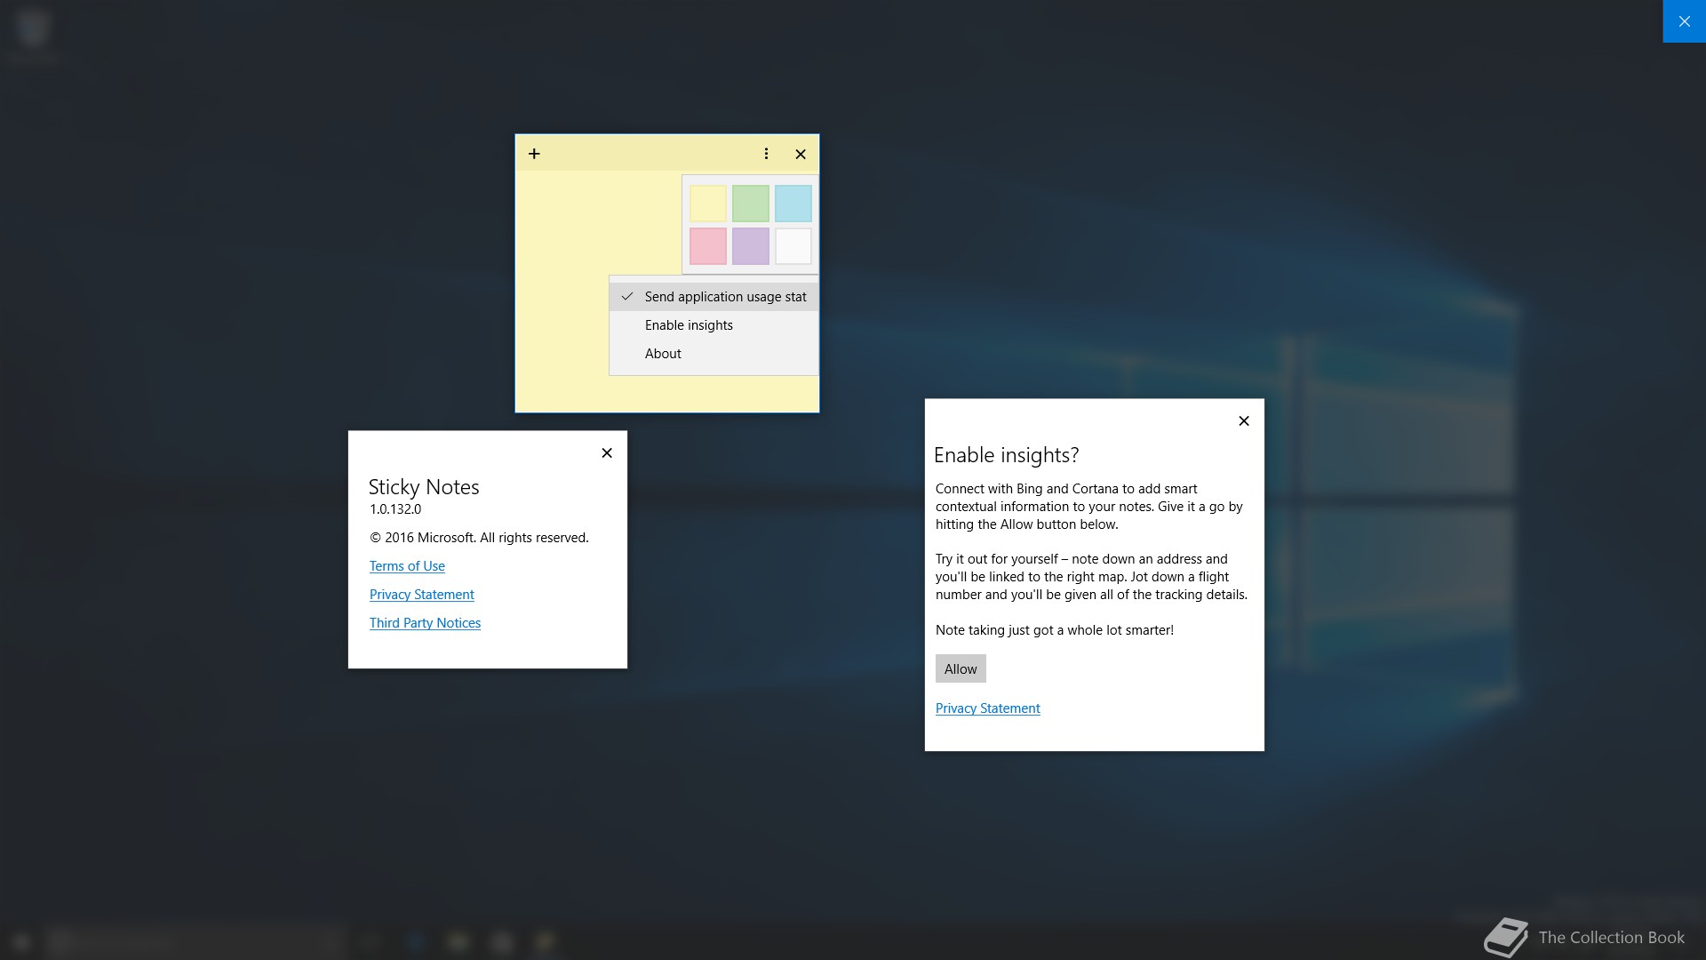Open Privacy Statement in the insights dialog

tap(987, 708)
